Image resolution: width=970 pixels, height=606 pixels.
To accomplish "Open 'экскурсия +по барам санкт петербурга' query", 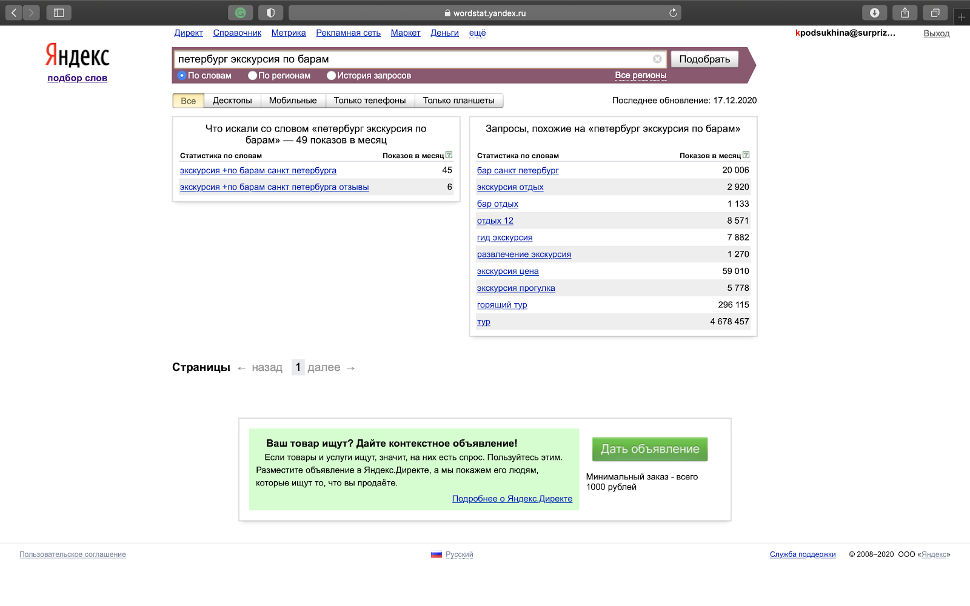I will point(258,170).
